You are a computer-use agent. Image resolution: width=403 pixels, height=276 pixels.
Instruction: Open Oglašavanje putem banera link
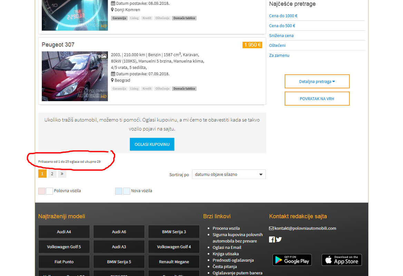click(x=237, y=273)
